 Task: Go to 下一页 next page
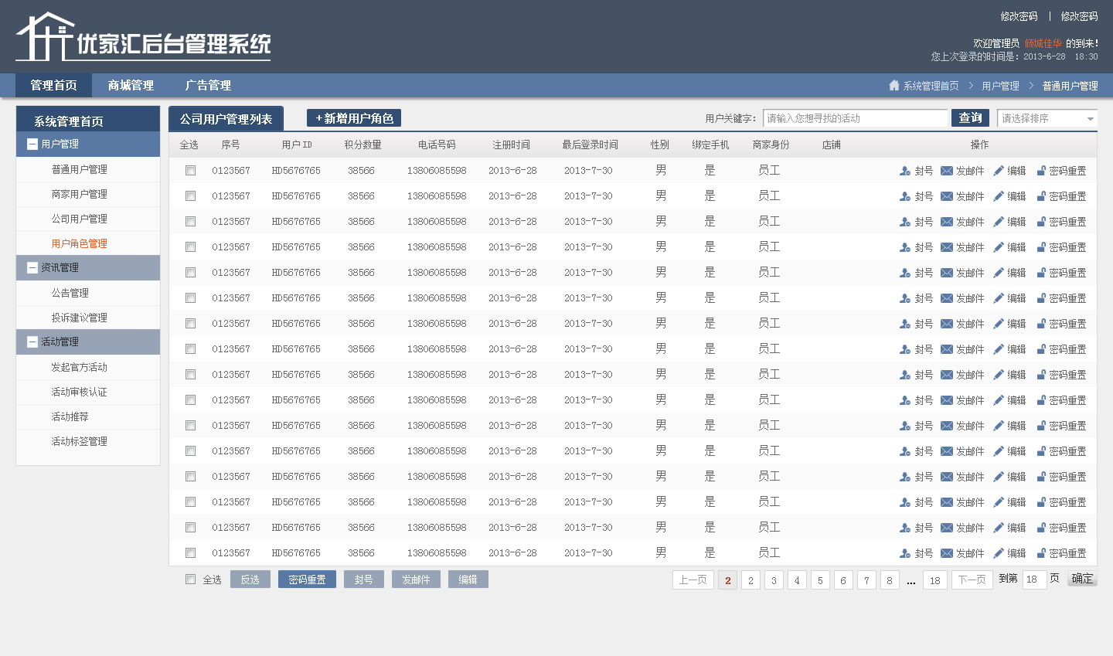coord(972,580)
